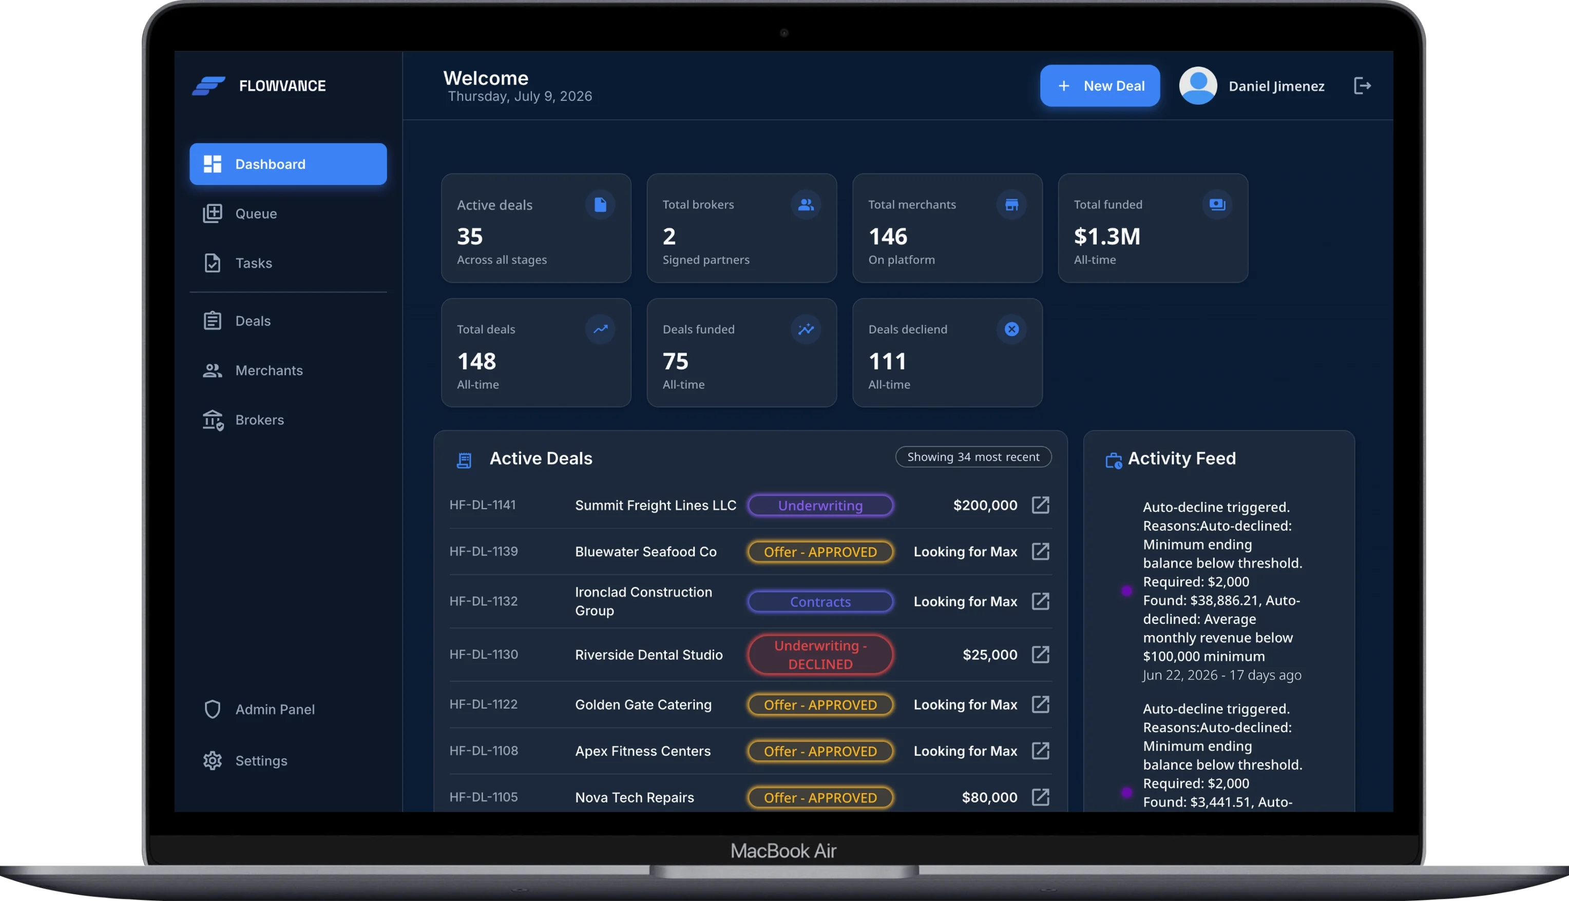The height and width of the screenshot is (901, 1569).
Task: Open Apex Fitness Centers deal link icon
Action: pyautogui.click(x=1040, y=751)
